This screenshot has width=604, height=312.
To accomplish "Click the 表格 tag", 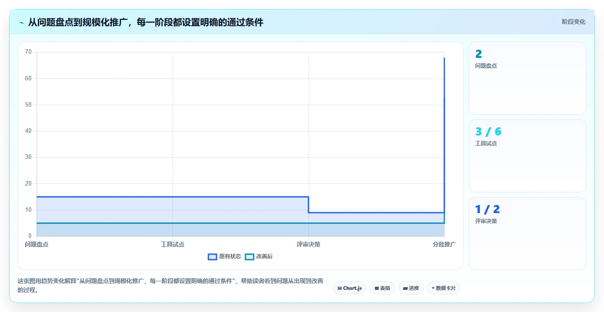I will pyautogui.click(x=382, y=288).
